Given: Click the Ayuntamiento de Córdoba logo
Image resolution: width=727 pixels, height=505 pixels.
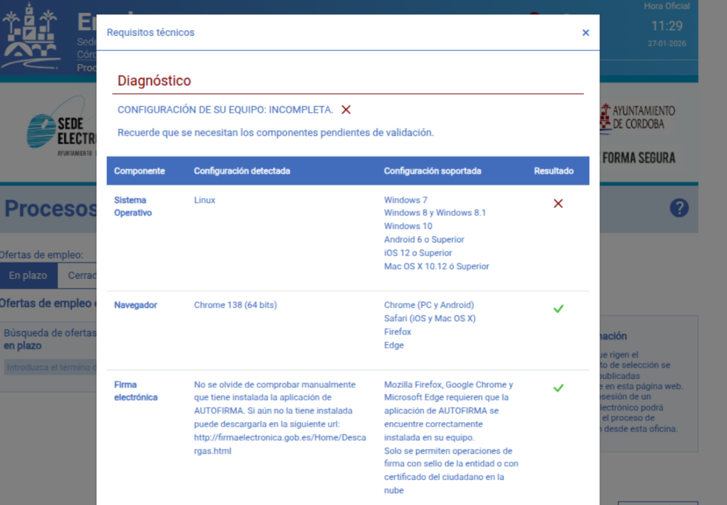Looking at the screenshot, I should coord(636,118).
